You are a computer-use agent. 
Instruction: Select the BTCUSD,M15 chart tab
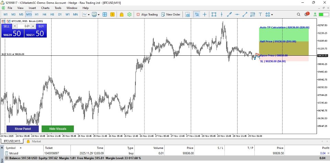[12, 141]
